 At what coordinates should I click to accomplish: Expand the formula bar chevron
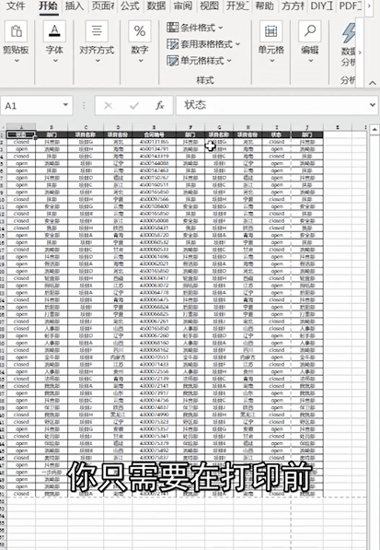(373, 105)
